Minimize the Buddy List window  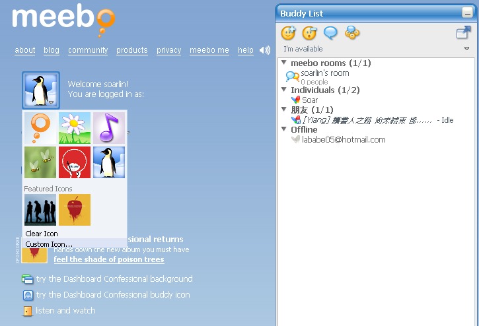coord(467,13)
